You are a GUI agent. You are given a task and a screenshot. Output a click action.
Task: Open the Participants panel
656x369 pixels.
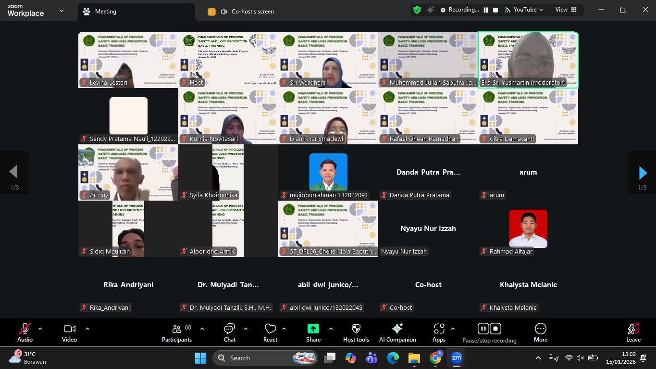[176, 333]
